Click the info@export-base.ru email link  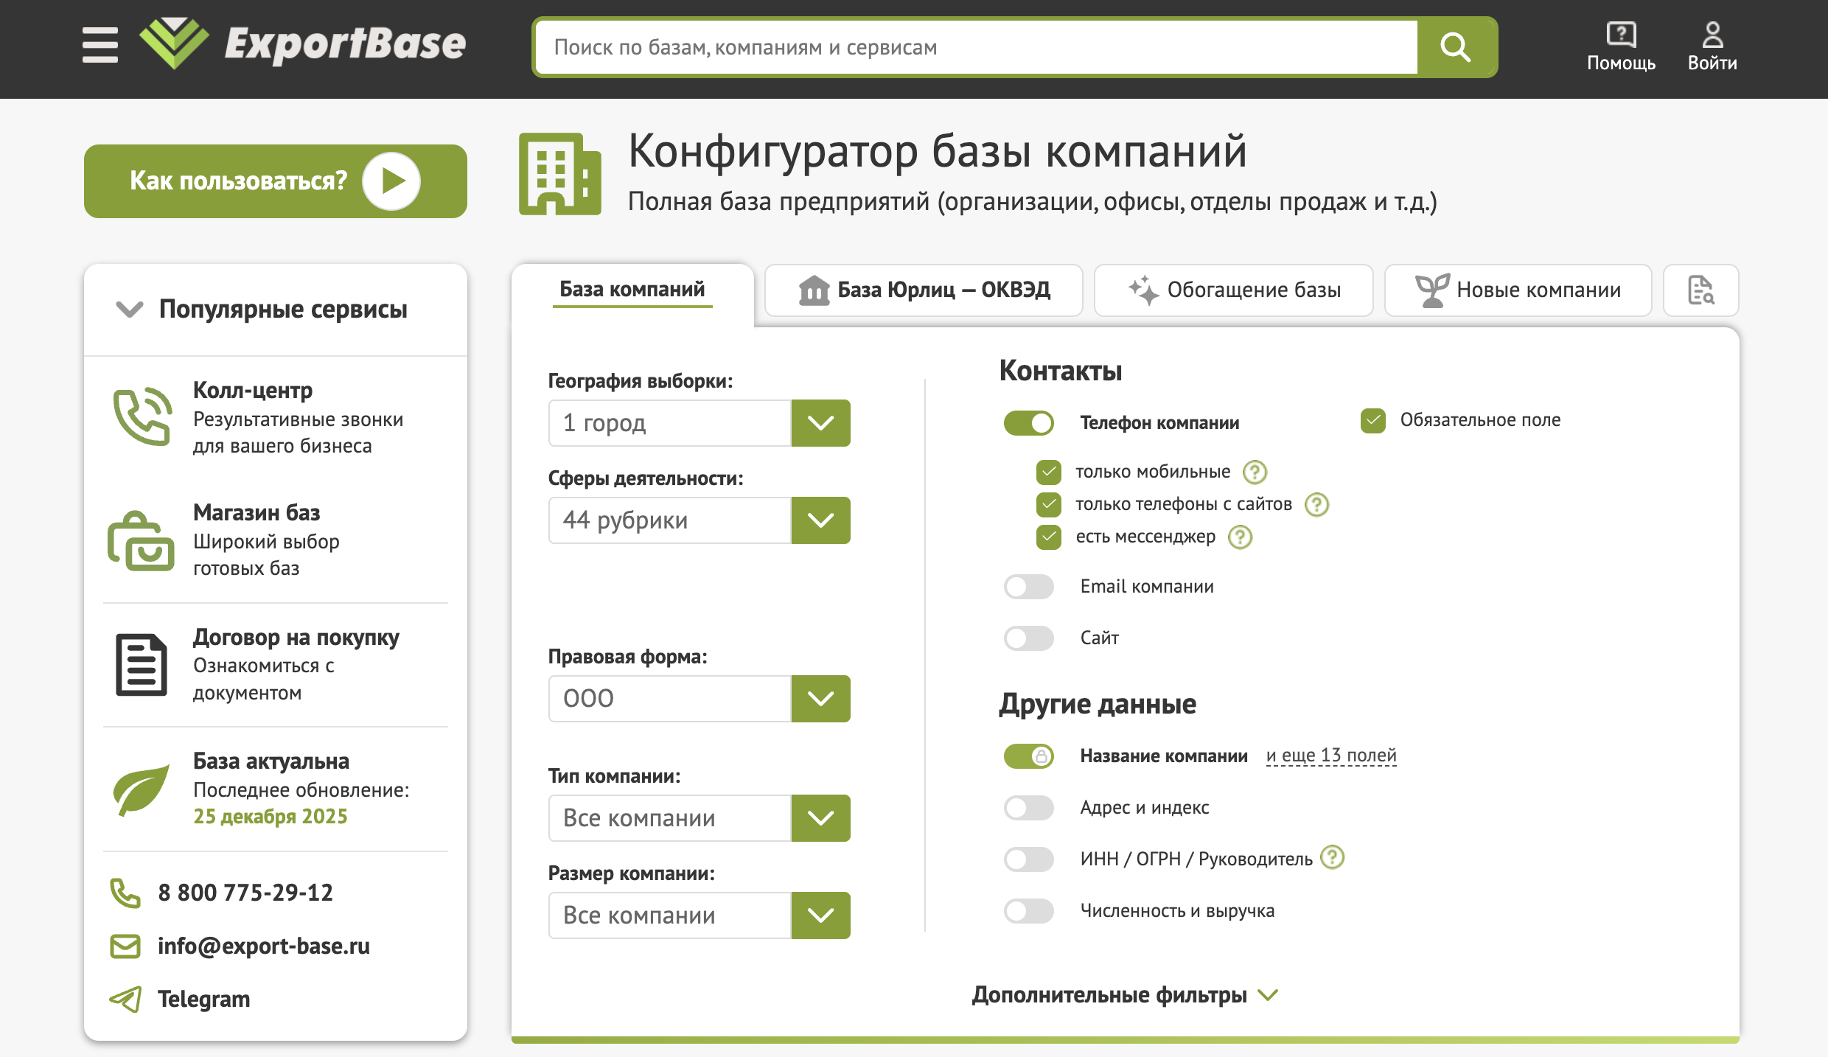point(263,946)
